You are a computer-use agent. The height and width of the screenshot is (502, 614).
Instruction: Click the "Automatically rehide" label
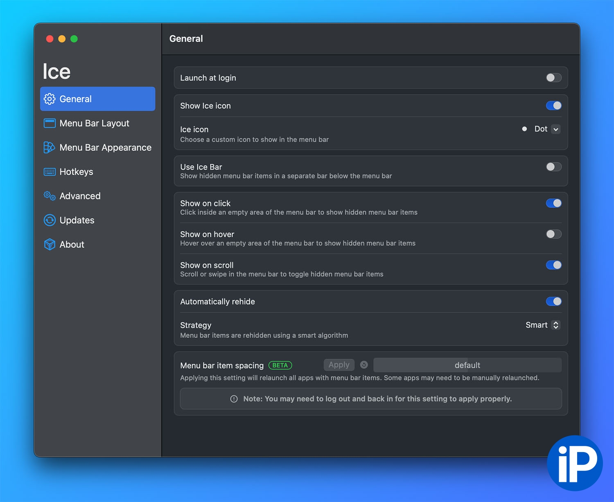(217, 302)
